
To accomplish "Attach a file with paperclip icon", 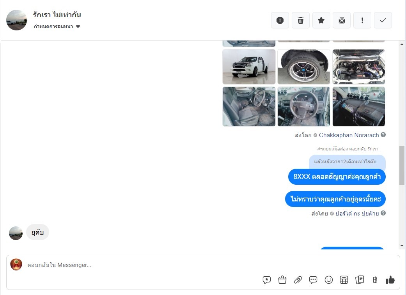I will [298, 280].
